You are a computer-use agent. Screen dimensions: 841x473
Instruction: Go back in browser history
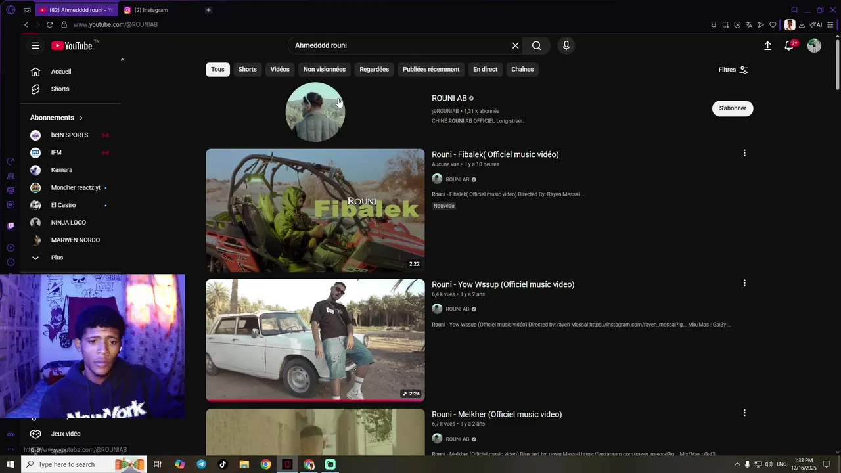26,24
